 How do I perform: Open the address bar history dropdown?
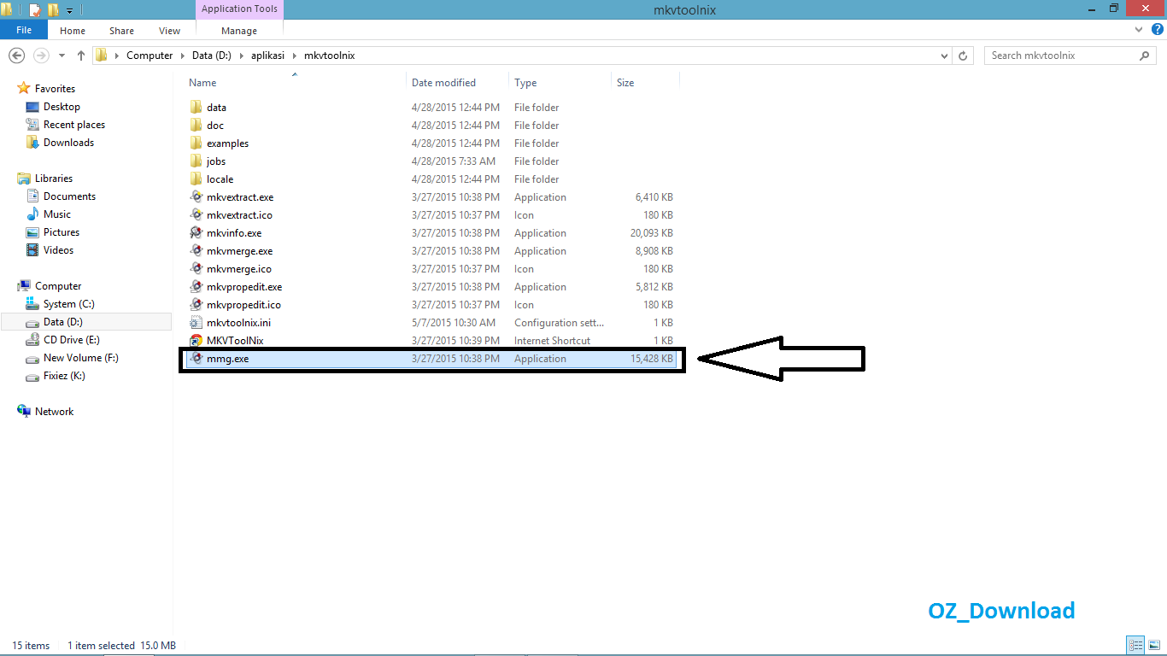click(x=944, y=56)
